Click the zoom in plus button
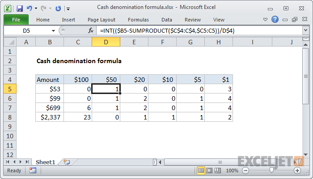Viewport: 313px width, 179px height. 297,170
